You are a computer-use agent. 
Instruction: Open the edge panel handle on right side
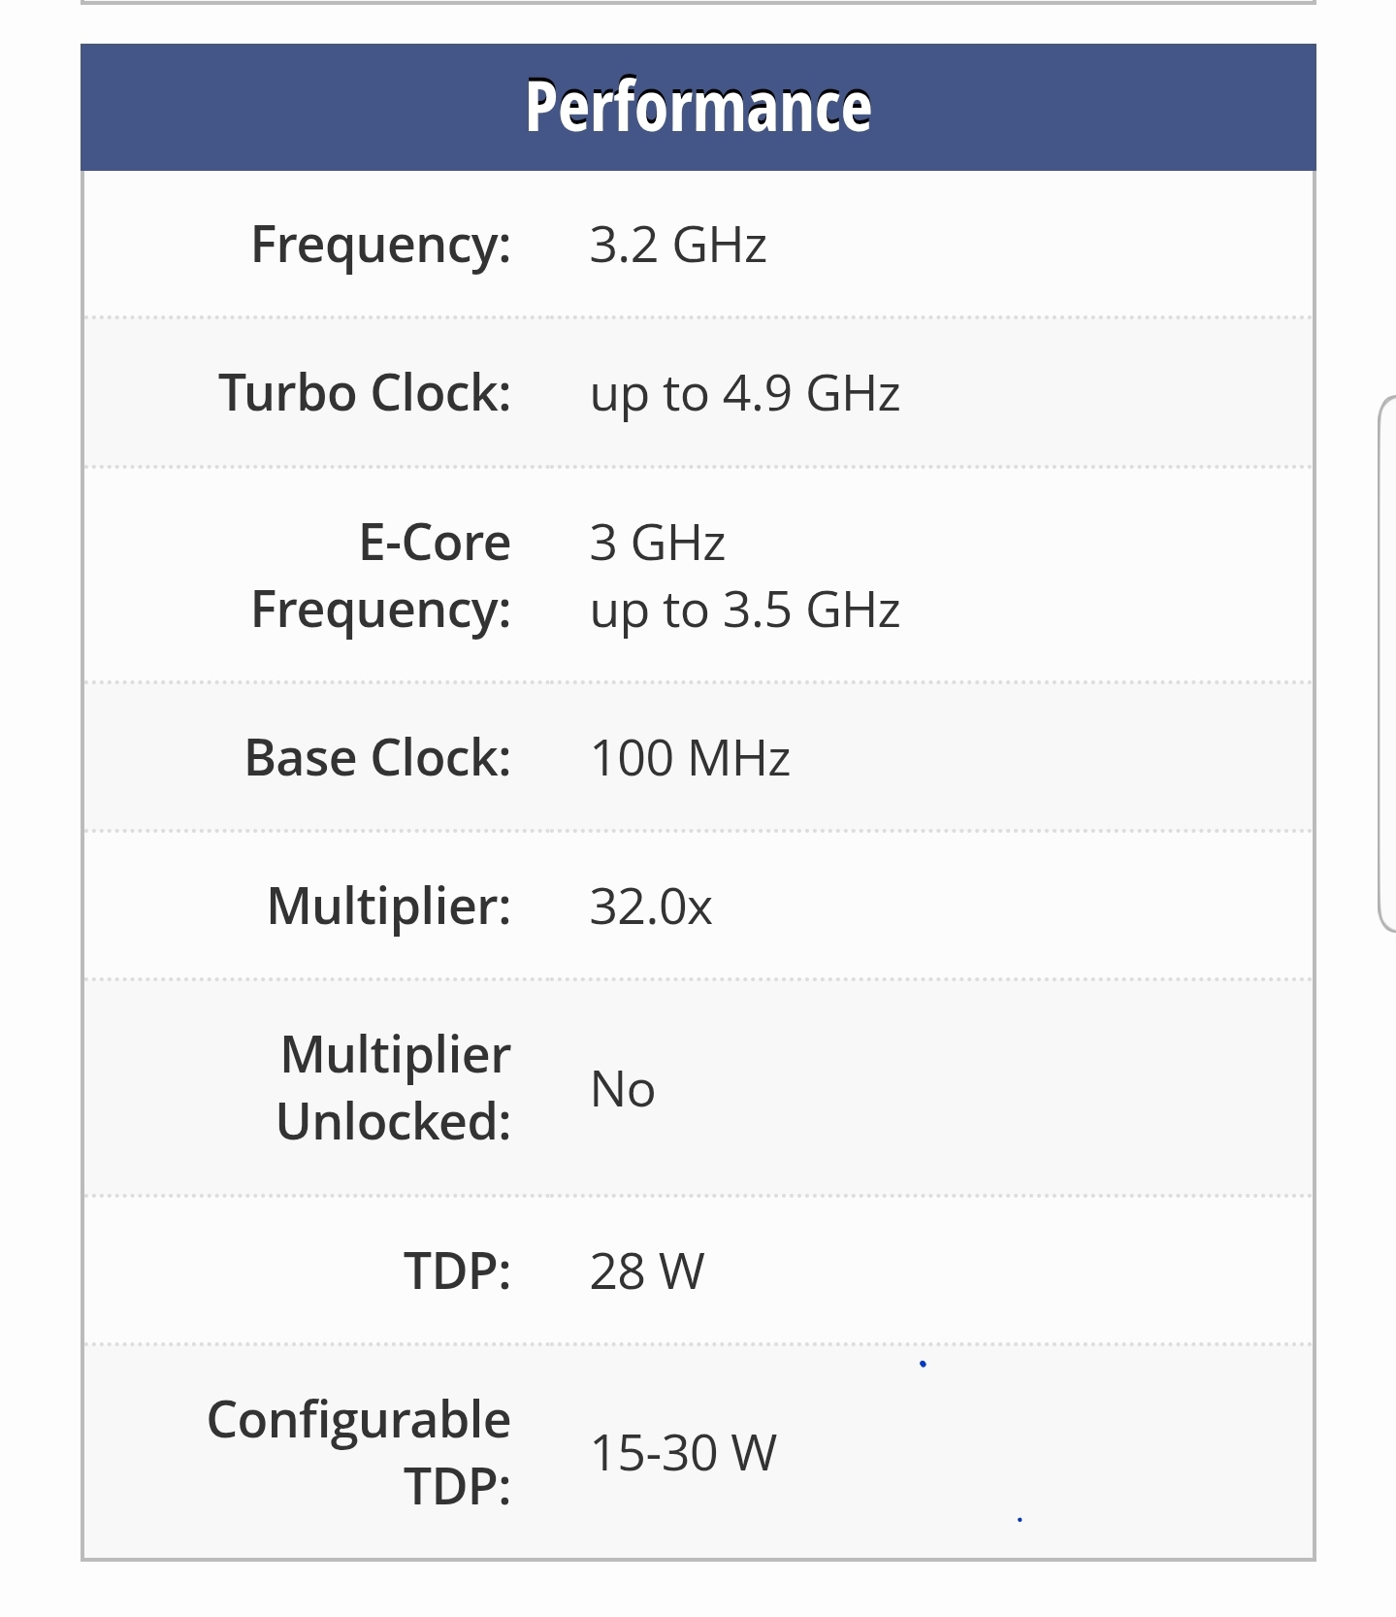click(x=1387, y=664)
